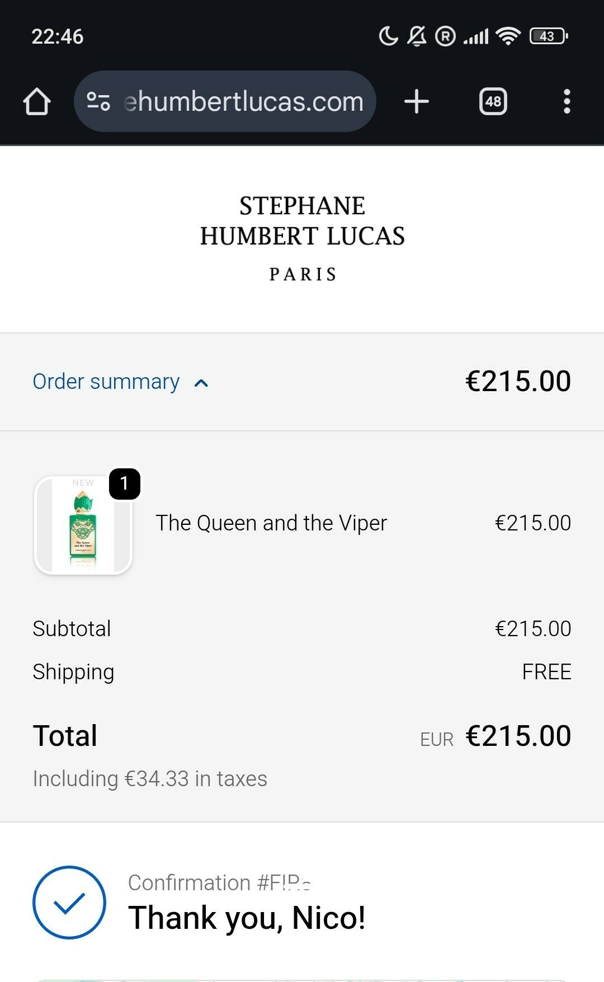Tap the battery indicator icon
Screen dimensions: 604x982
(x=548, y=36)
